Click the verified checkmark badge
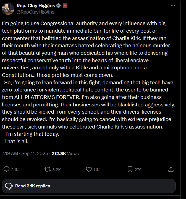Image resolution: width=186 pixels, height=199 pixels. point(59,6)
